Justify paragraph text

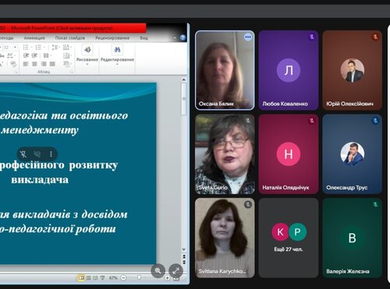52,64
